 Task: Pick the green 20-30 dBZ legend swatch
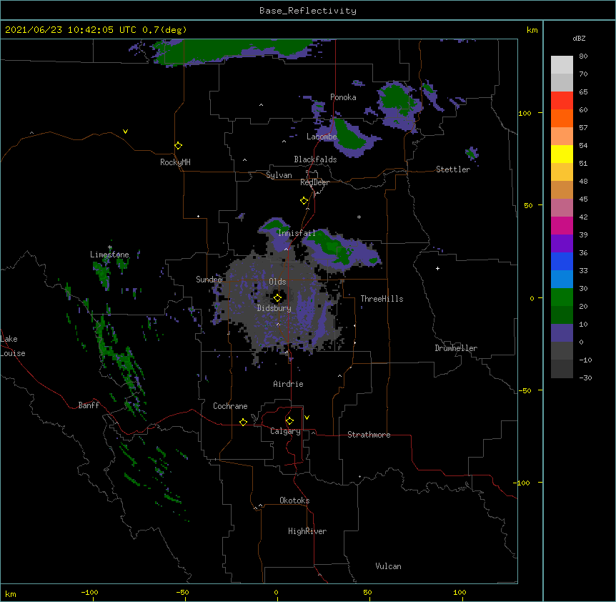[x=562, y=297]
